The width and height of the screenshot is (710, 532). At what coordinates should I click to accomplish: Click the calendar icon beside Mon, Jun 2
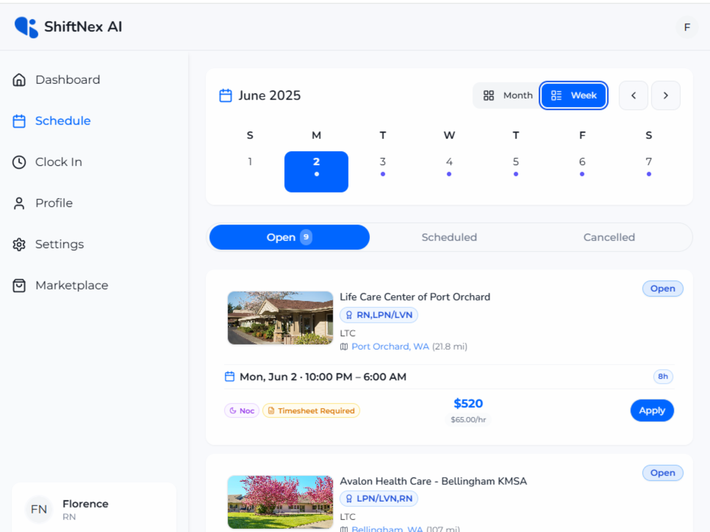pos(230,377)
